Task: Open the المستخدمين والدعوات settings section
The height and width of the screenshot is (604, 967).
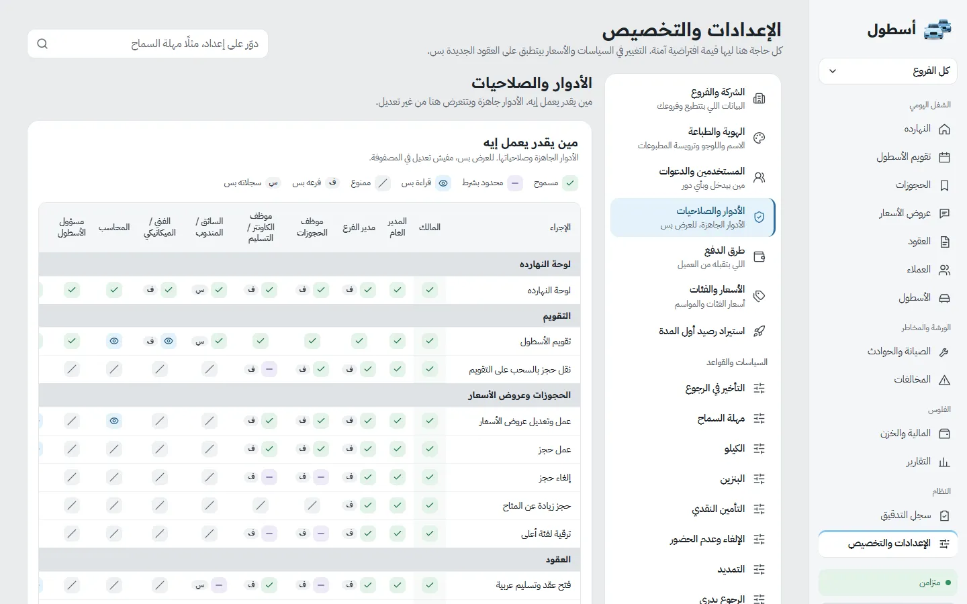Action: point(692,178)
